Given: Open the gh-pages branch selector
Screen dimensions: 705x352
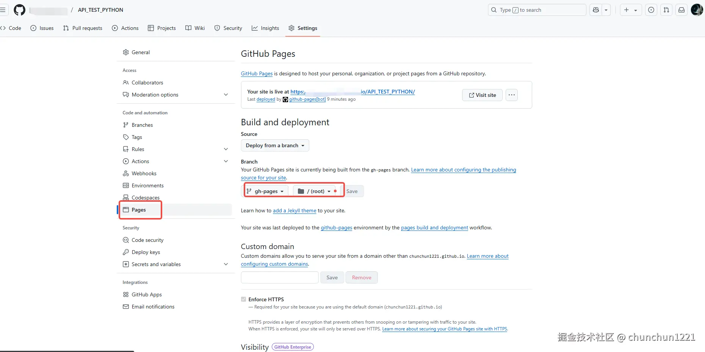Looking at the screenshot, I should pos(265,191).
